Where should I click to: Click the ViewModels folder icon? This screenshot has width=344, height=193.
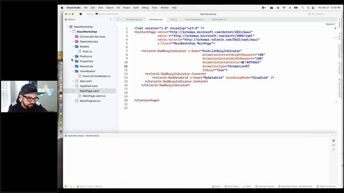[77, 71]
